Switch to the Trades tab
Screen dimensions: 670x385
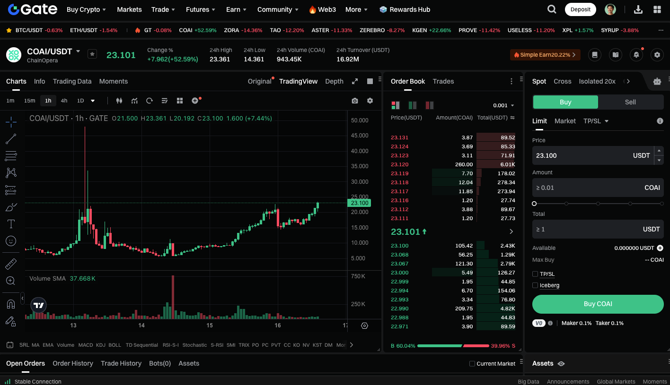[x=443, y=81]
